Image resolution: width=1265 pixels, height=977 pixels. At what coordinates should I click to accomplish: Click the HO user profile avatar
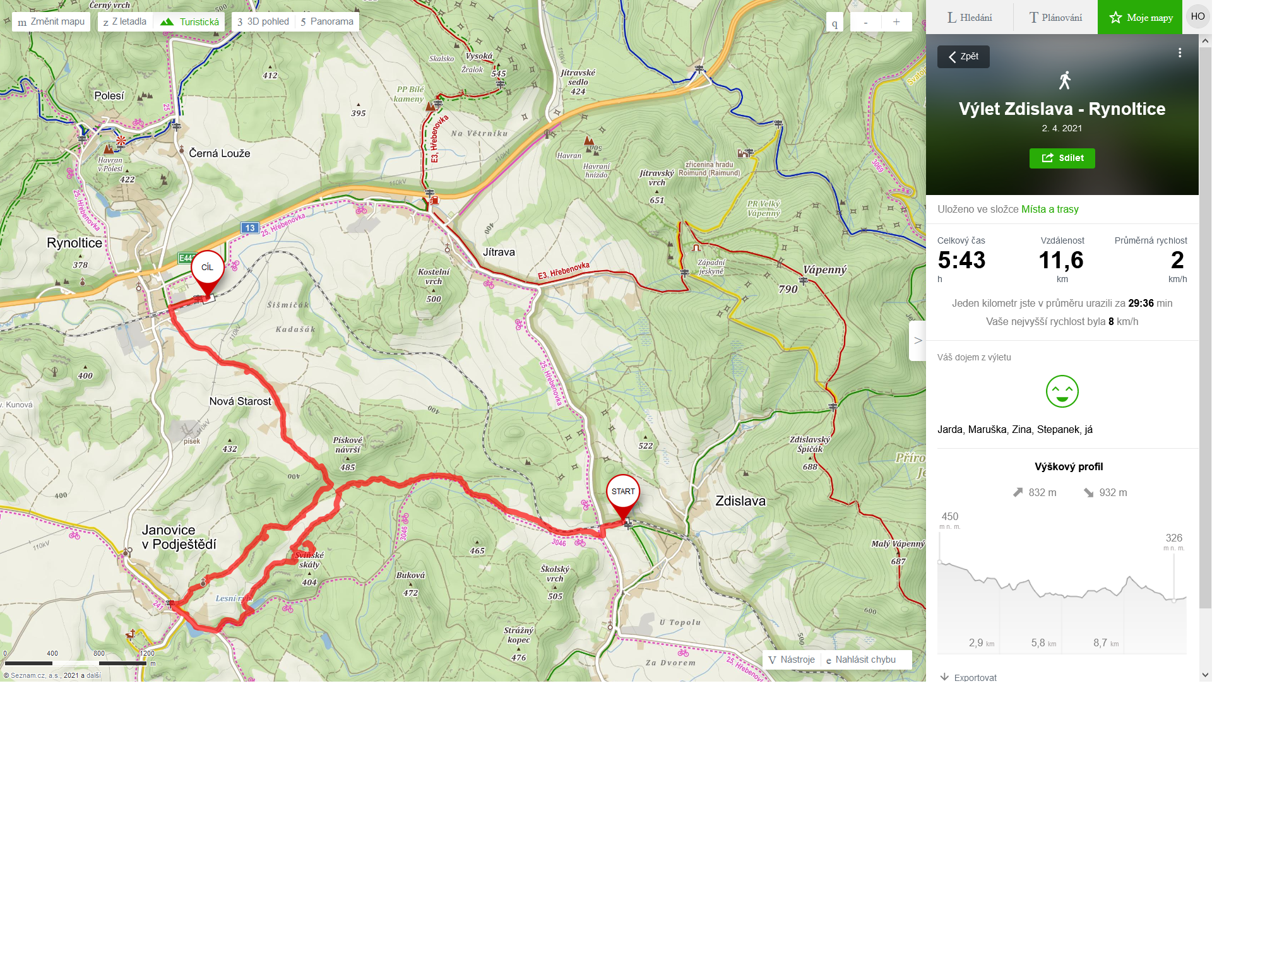pos(1198,16)
